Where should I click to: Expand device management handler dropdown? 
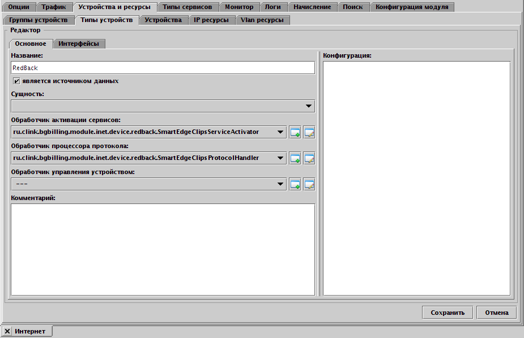click(x=280, y=184)
